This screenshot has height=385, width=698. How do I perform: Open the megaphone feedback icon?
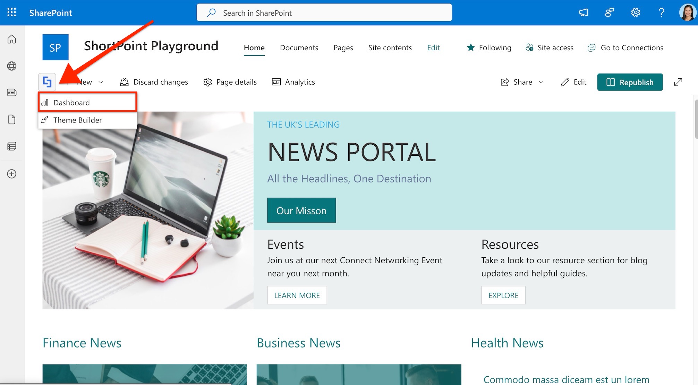point(583,13)
